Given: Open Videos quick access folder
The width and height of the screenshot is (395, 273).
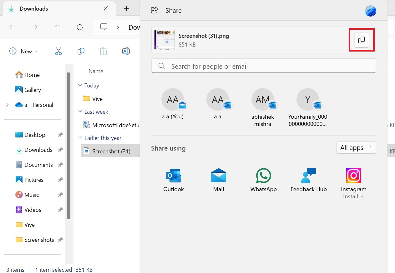Looking at the screenshot, I should pos(28,210).
